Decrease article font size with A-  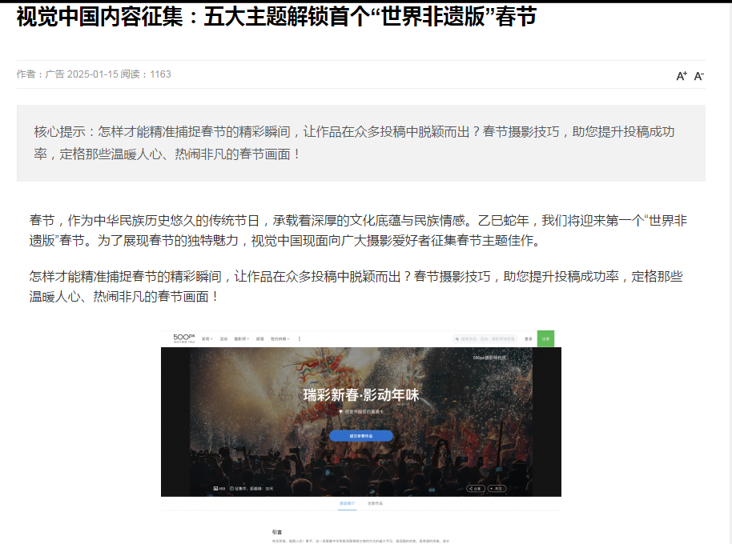(699, 76)
